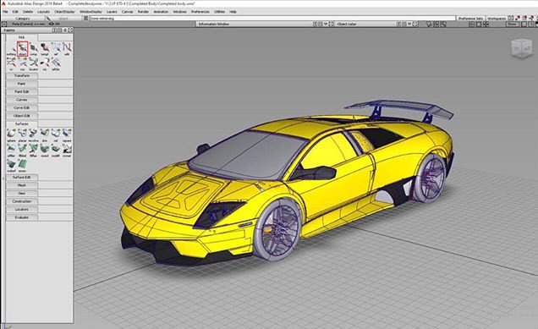Viewport: 538px width, 329px height.
Task: Click the Workspaces button
Action: pyautogui.click(x=497, y=18)
